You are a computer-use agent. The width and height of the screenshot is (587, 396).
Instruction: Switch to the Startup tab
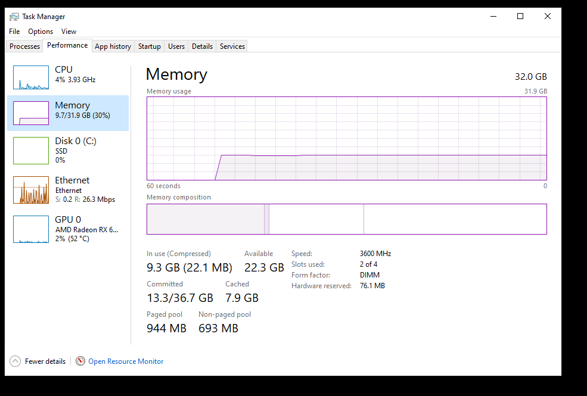point(150,46)
